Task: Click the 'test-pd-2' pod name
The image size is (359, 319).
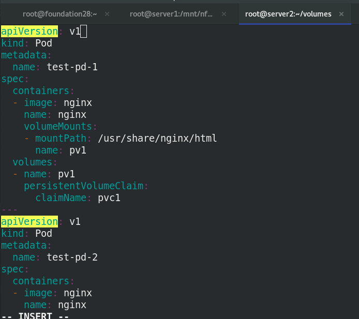Action: click(72, 257)
